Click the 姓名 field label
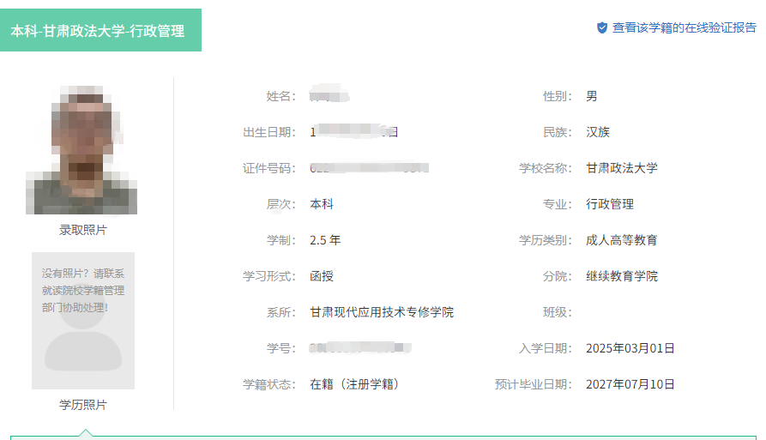 click(x=280, y=96)
